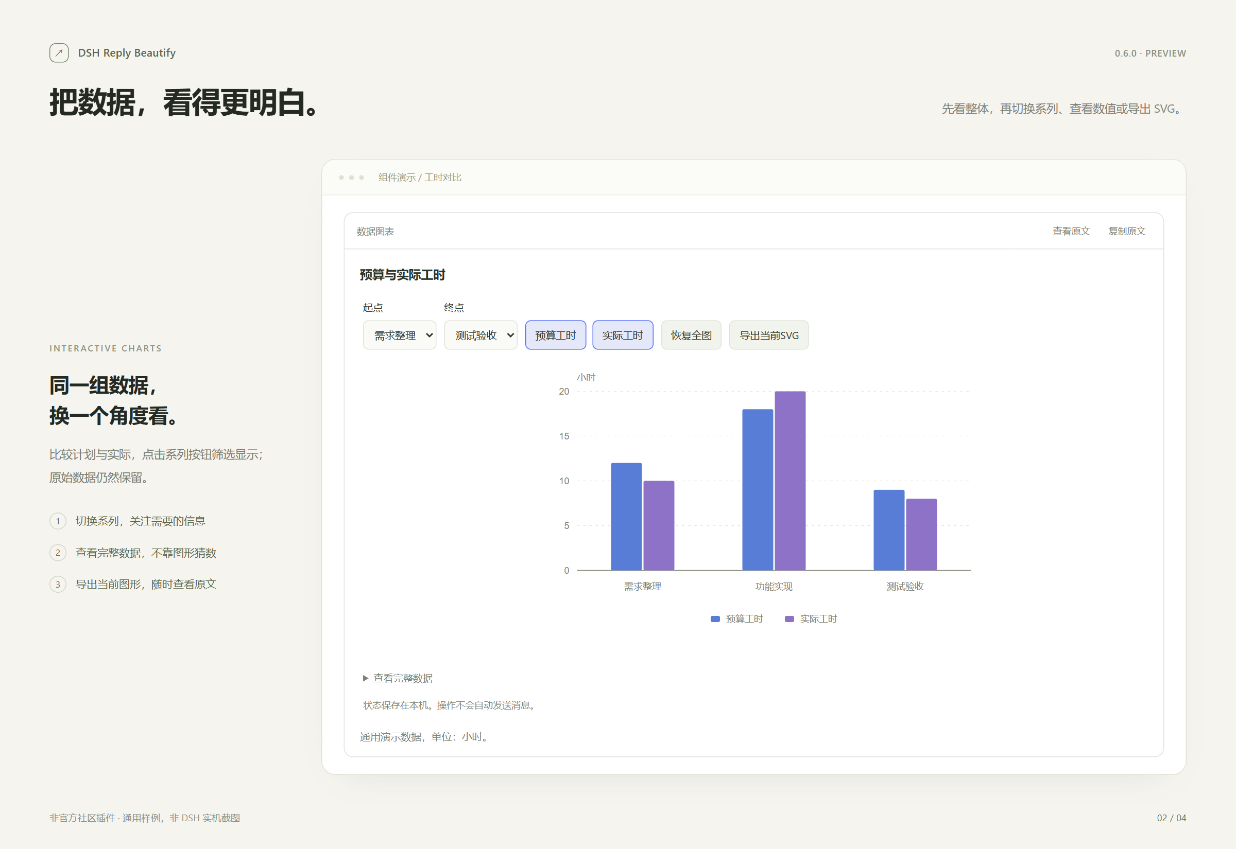Export chart with 导出当前SVG button
Image resolution: width=1236 pixels, height=849 pixels.
coord(769,335)
